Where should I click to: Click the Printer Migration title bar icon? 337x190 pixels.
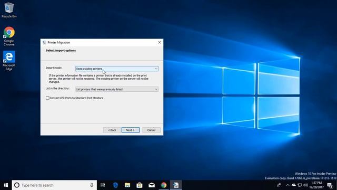click(44, 42)
